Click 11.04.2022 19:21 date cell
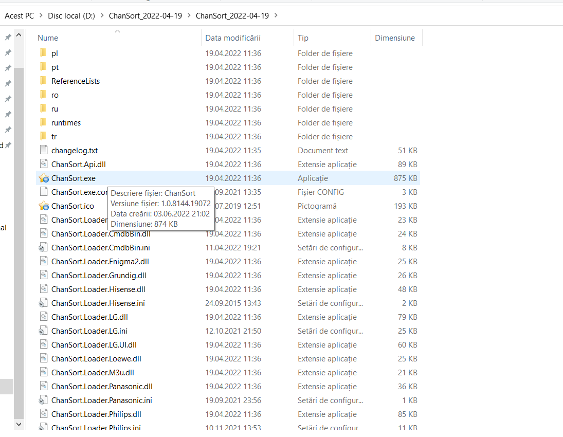This screenshot has height=437, width=563. [x=233, y=248]
